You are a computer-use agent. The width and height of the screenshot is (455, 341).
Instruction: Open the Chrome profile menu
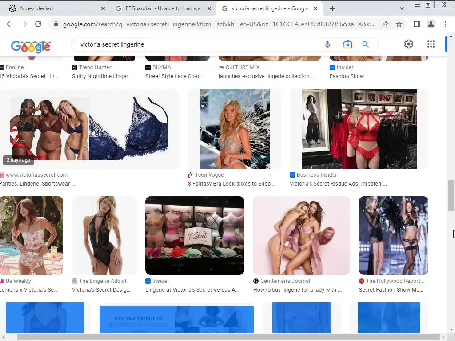point(431,24)
